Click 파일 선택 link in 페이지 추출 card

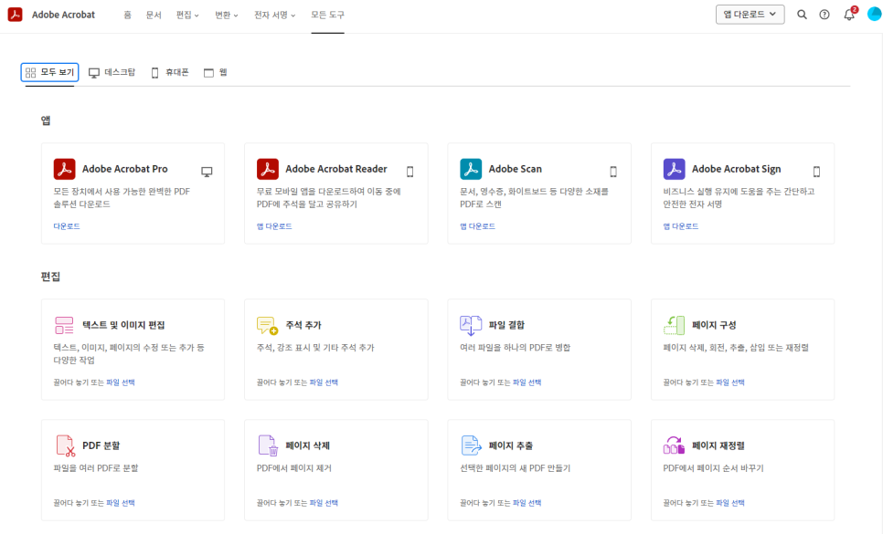coord(527,503)
